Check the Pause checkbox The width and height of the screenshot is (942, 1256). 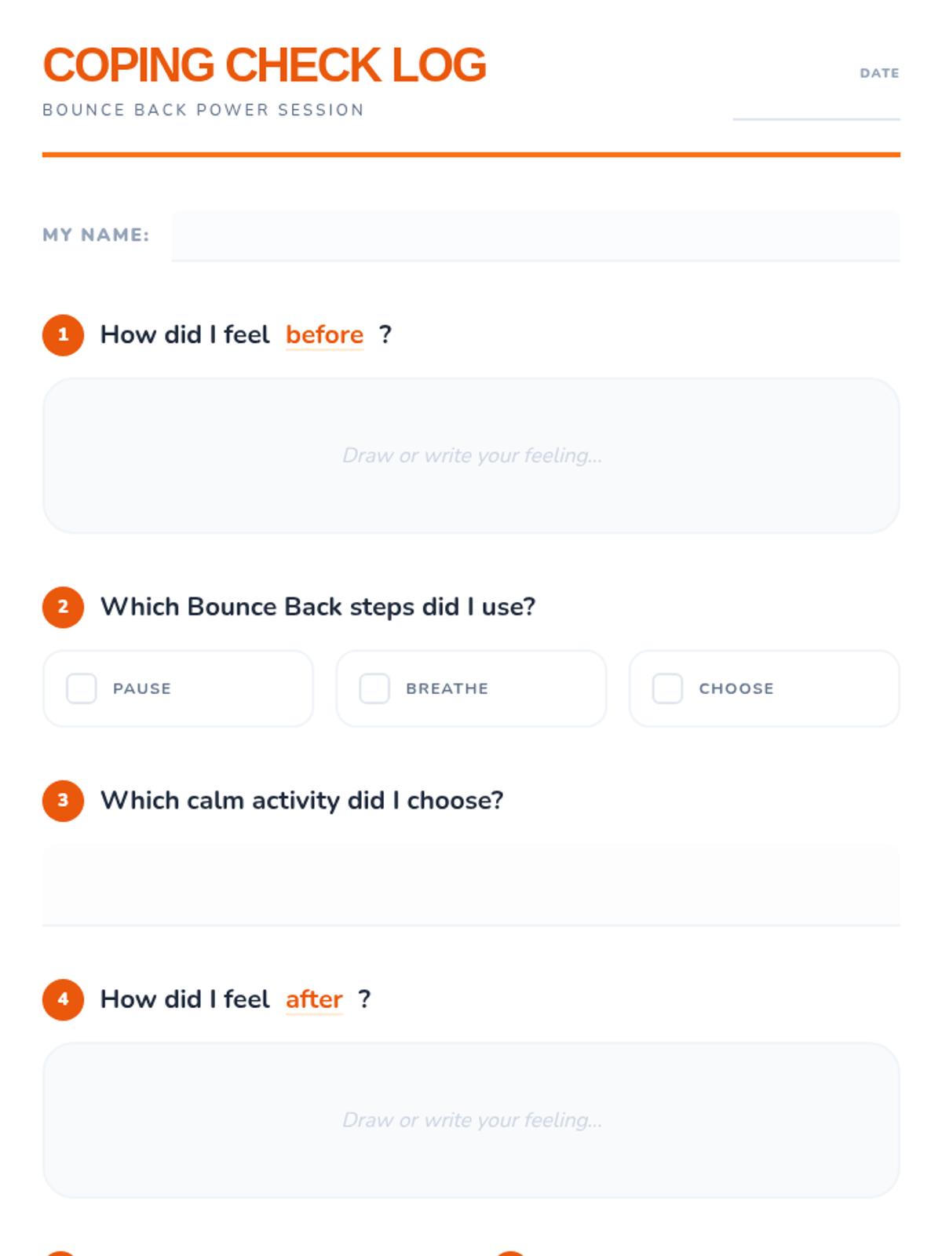pos(82,688)
